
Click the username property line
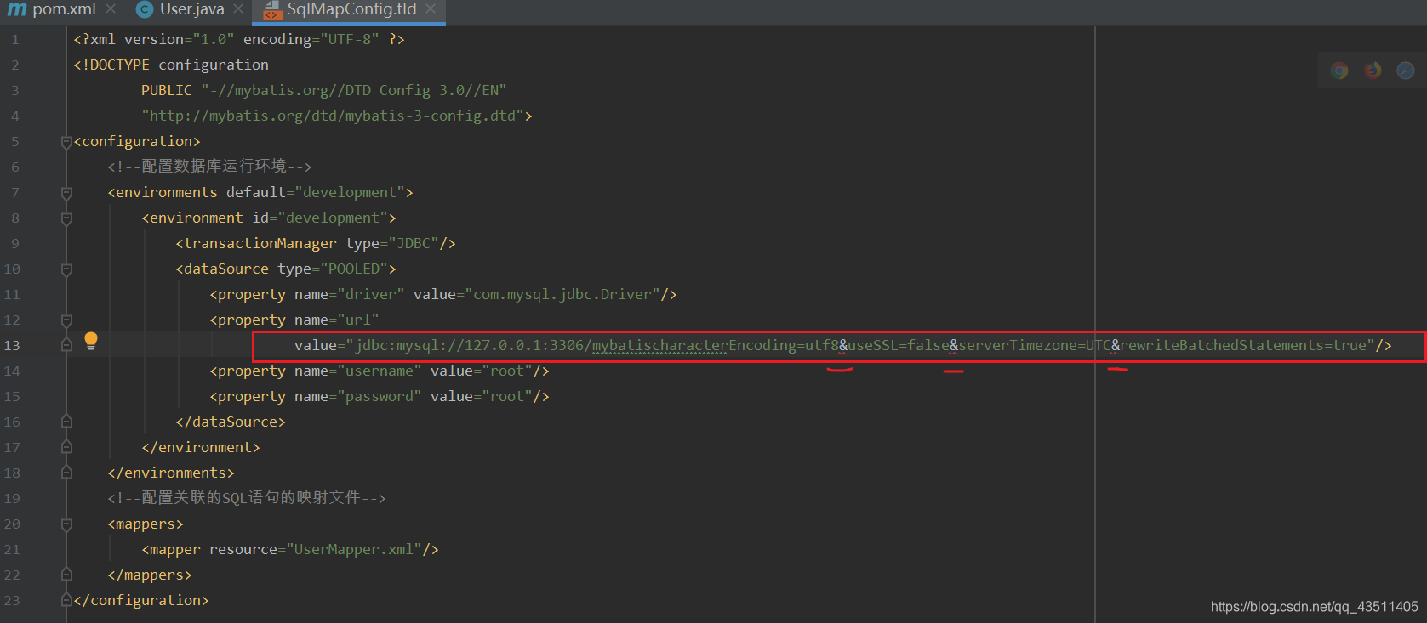click(x=380, y=371)
